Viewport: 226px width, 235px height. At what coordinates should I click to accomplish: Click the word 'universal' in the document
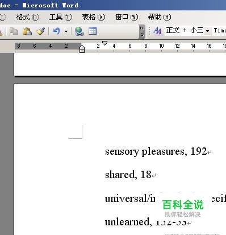tap(125, 199)
